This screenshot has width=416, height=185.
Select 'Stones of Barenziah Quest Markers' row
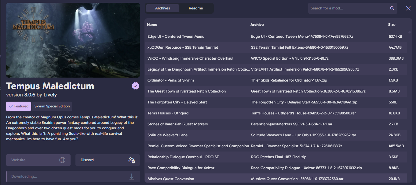point(276,124)
